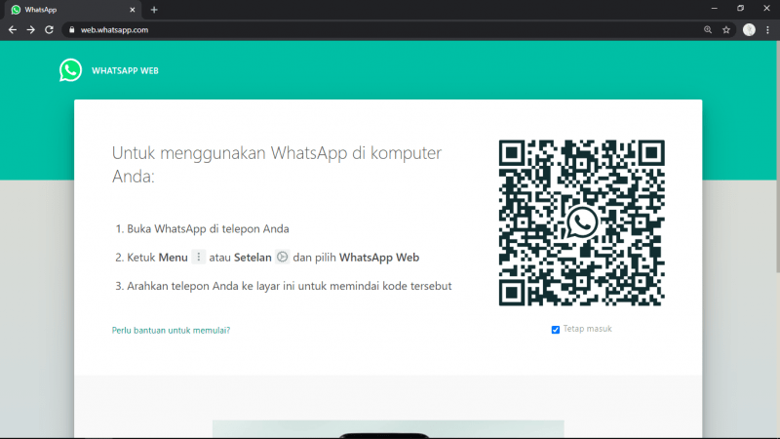This screenshot has height=439, width=780.
Task: Bookmark this page with the star icon
Action: [x=726, y=30]
